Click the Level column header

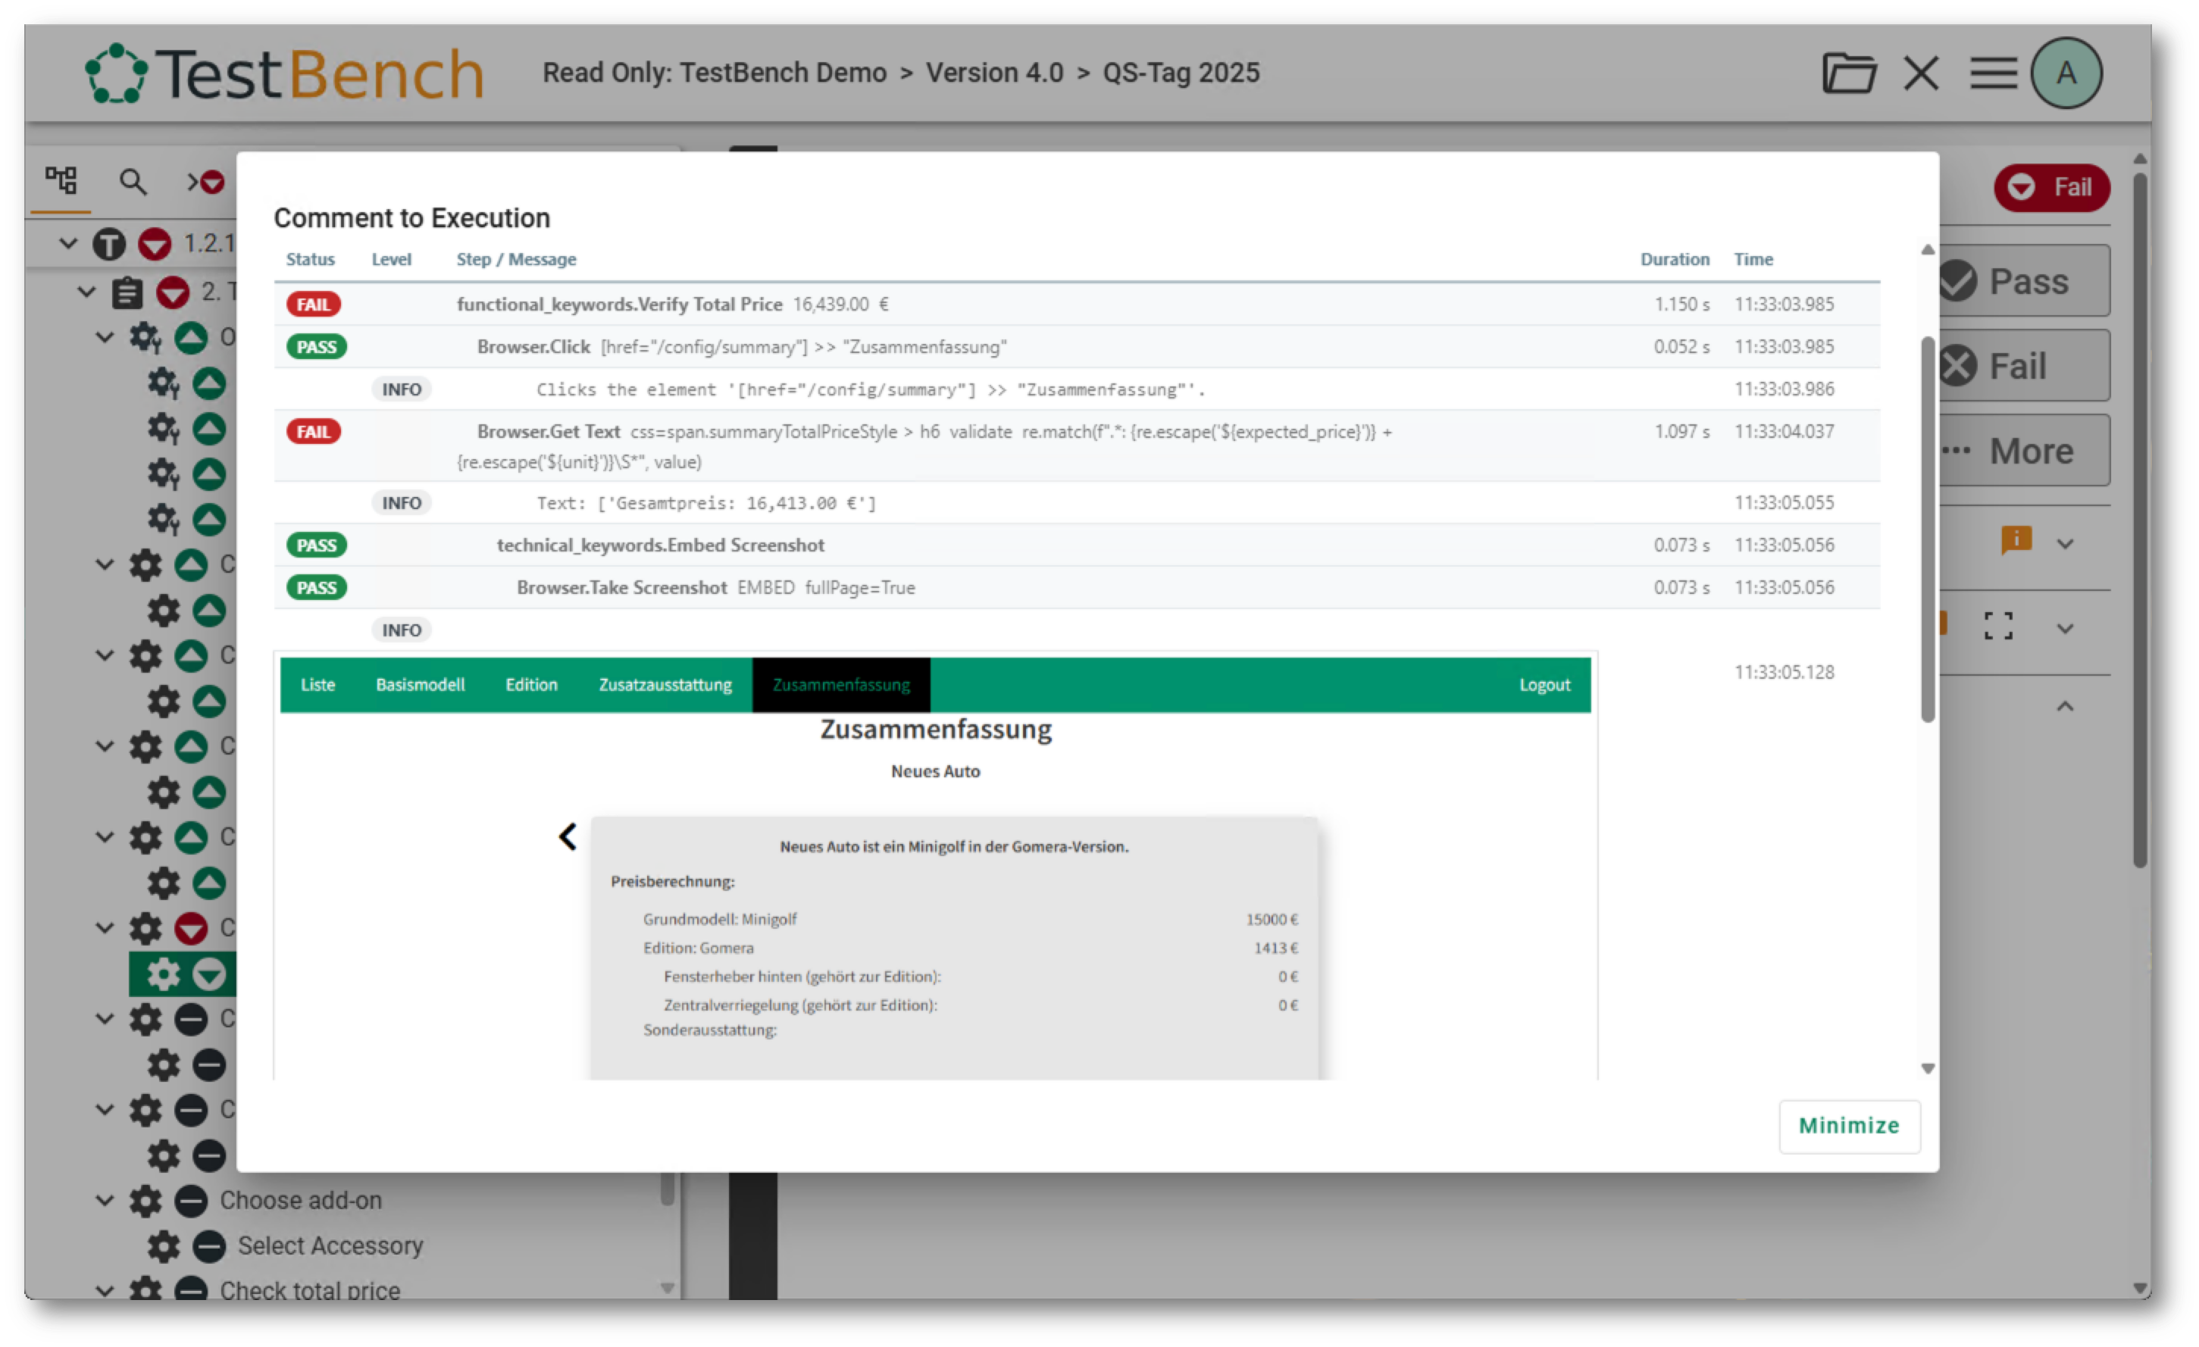[x=391, y=260]
